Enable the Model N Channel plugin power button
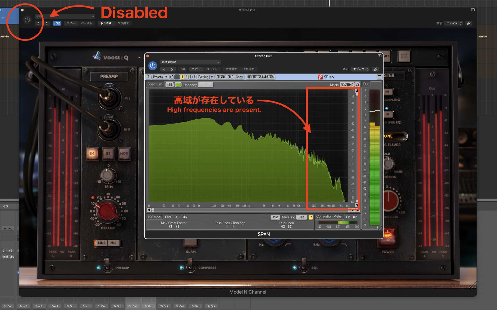 [x=27, y=20]
